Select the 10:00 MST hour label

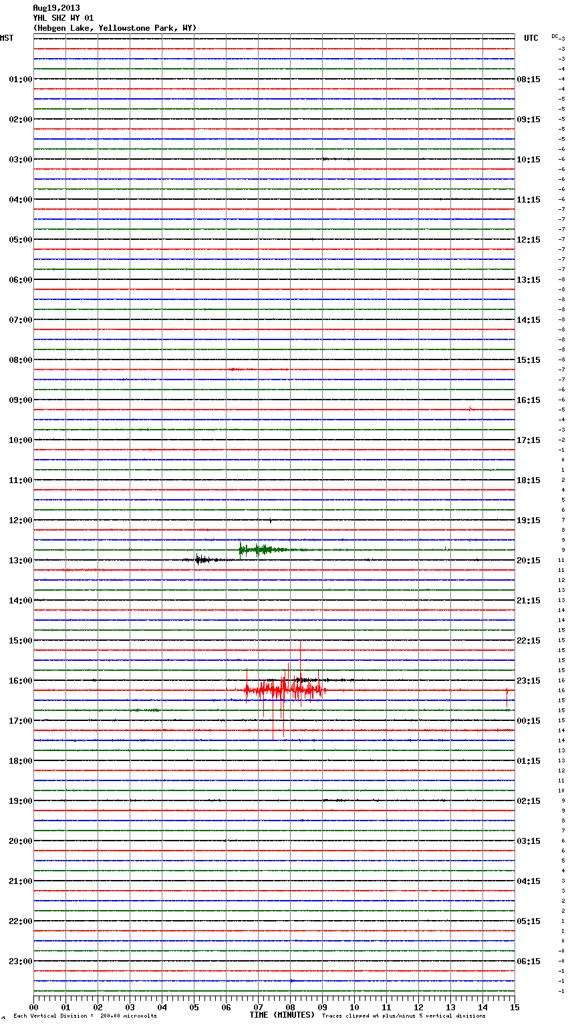(21, 440)
